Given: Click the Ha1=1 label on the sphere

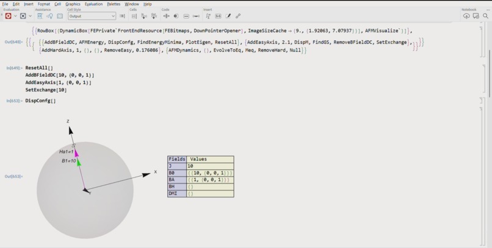Looking at the screenshot, I should tap(66, 152).
